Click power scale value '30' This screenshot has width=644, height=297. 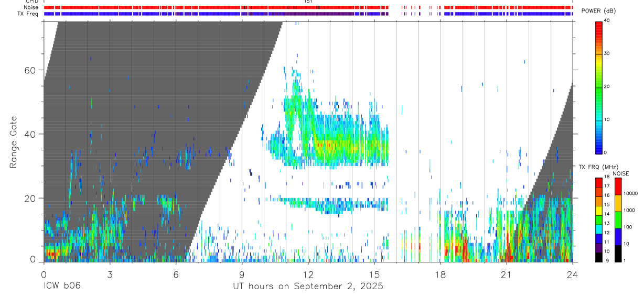coord(607,54)
